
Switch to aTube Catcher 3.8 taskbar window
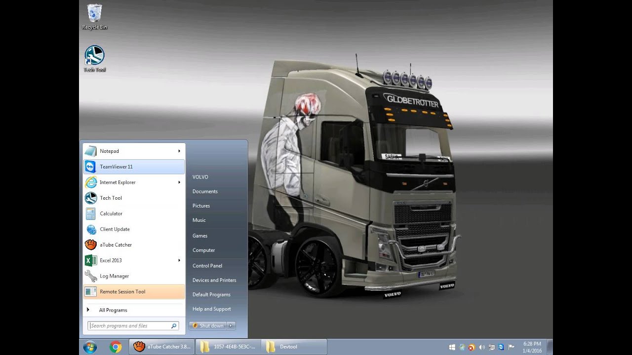[162, 347]
